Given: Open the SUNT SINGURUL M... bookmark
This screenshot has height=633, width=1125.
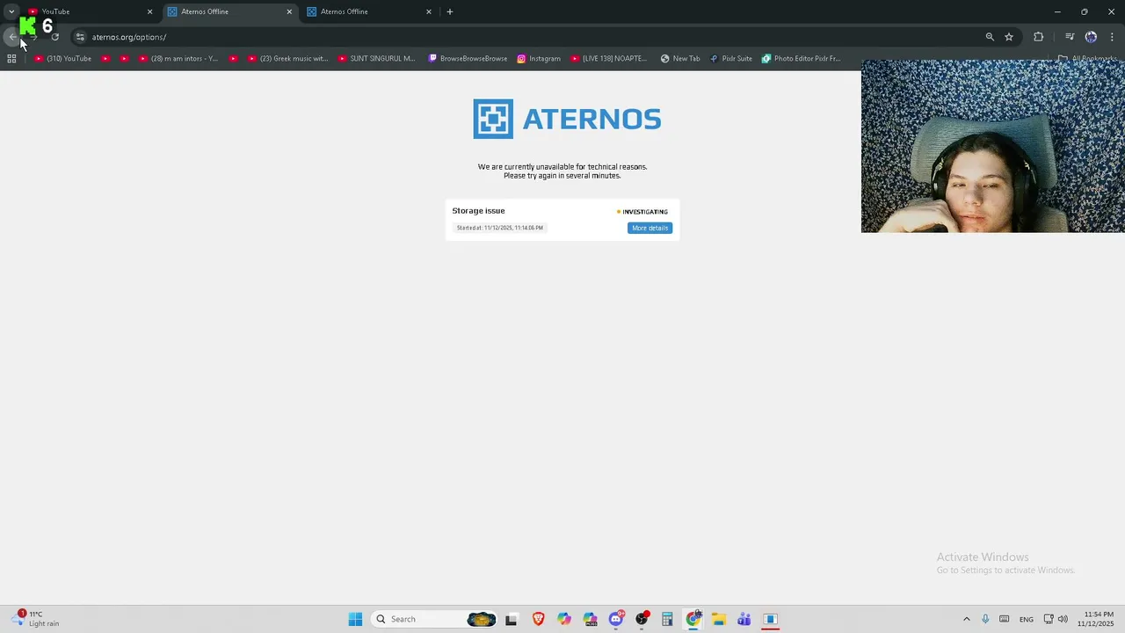Looking at the screenshot, I should [377, 59].
